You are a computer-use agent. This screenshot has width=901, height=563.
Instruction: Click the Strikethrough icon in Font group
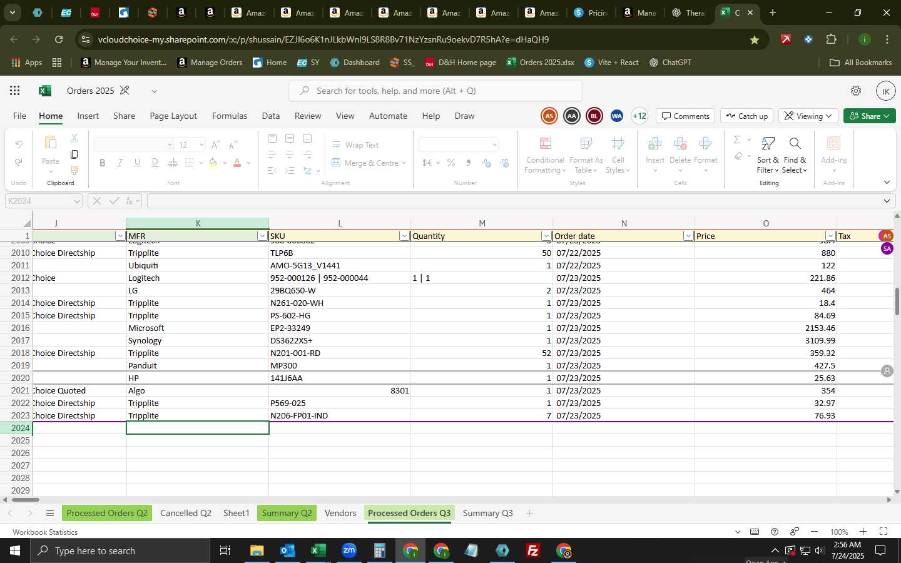pos(173,163)
